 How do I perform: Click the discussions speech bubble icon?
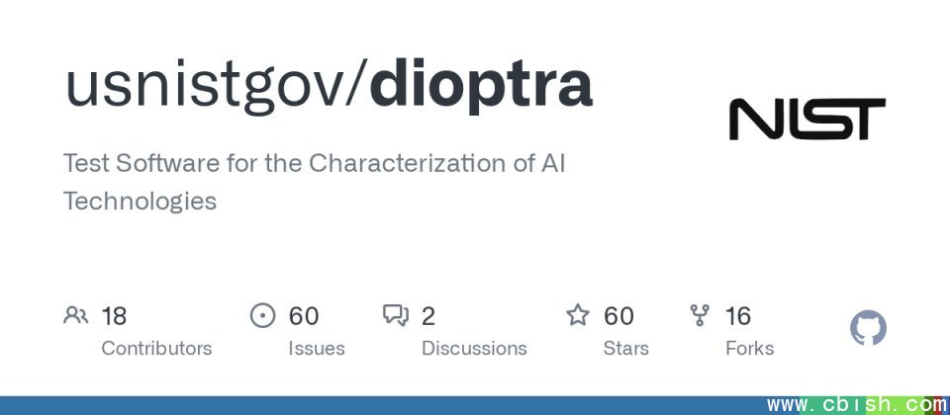[x=396, y=316]
